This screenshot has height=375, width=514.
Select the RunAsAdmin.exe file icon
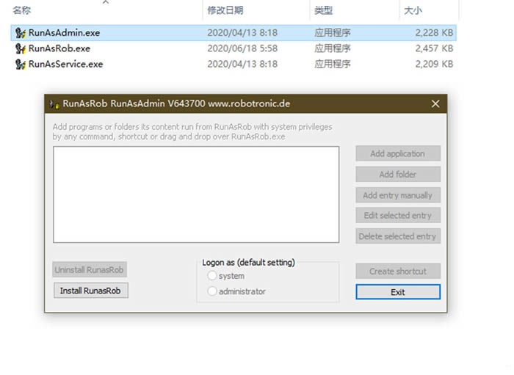coord(21,33)
